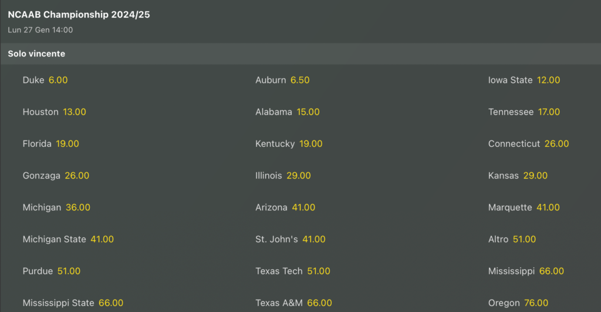Open the NCAAB Championship 2024/25 event title

coord(79,15)
